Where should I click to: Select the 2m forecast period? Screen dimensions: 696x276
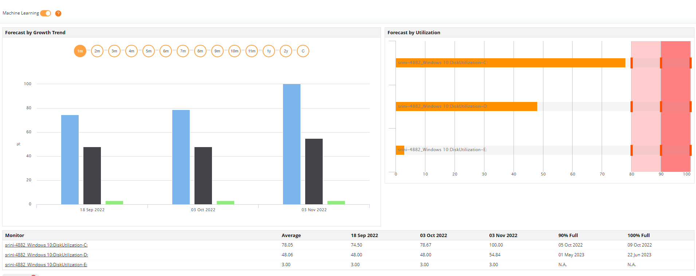[97, 51]
